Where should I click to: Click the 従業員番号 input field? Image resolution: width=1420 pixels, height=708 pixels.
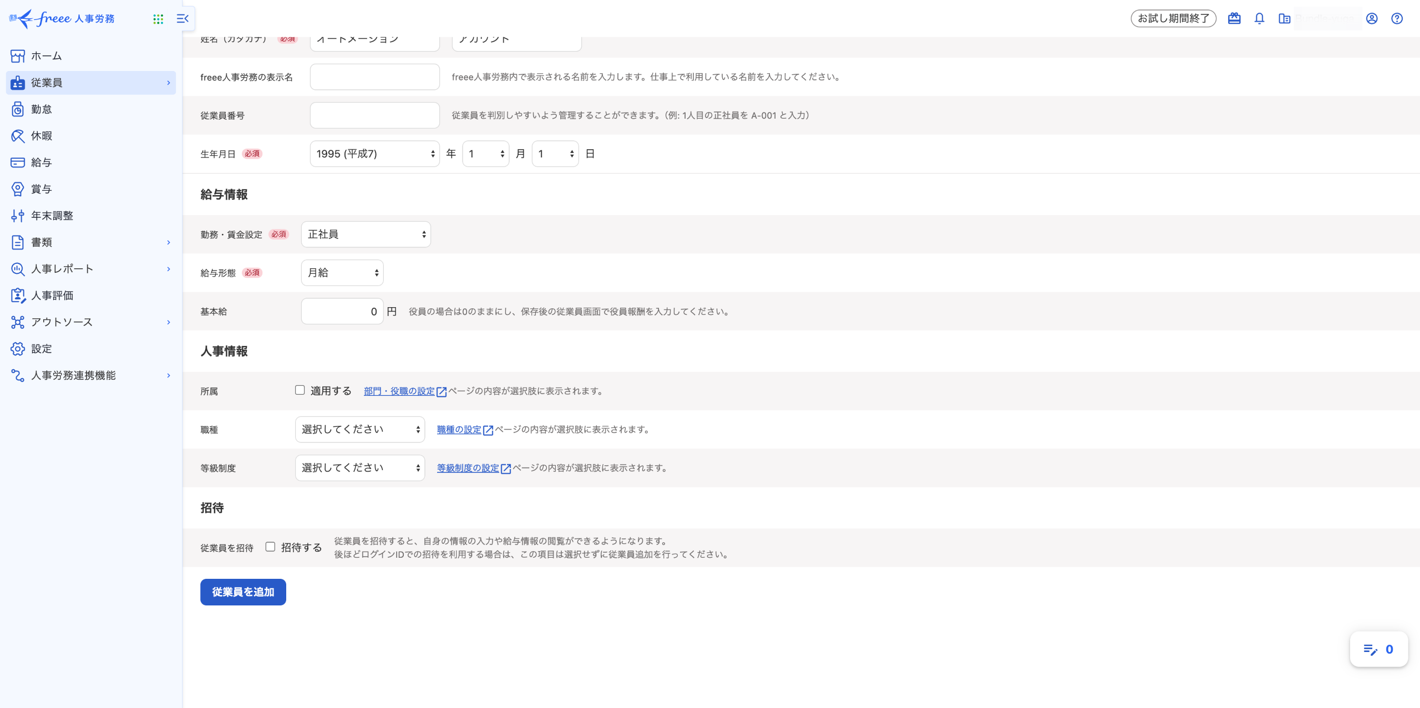tap(374, 115)
